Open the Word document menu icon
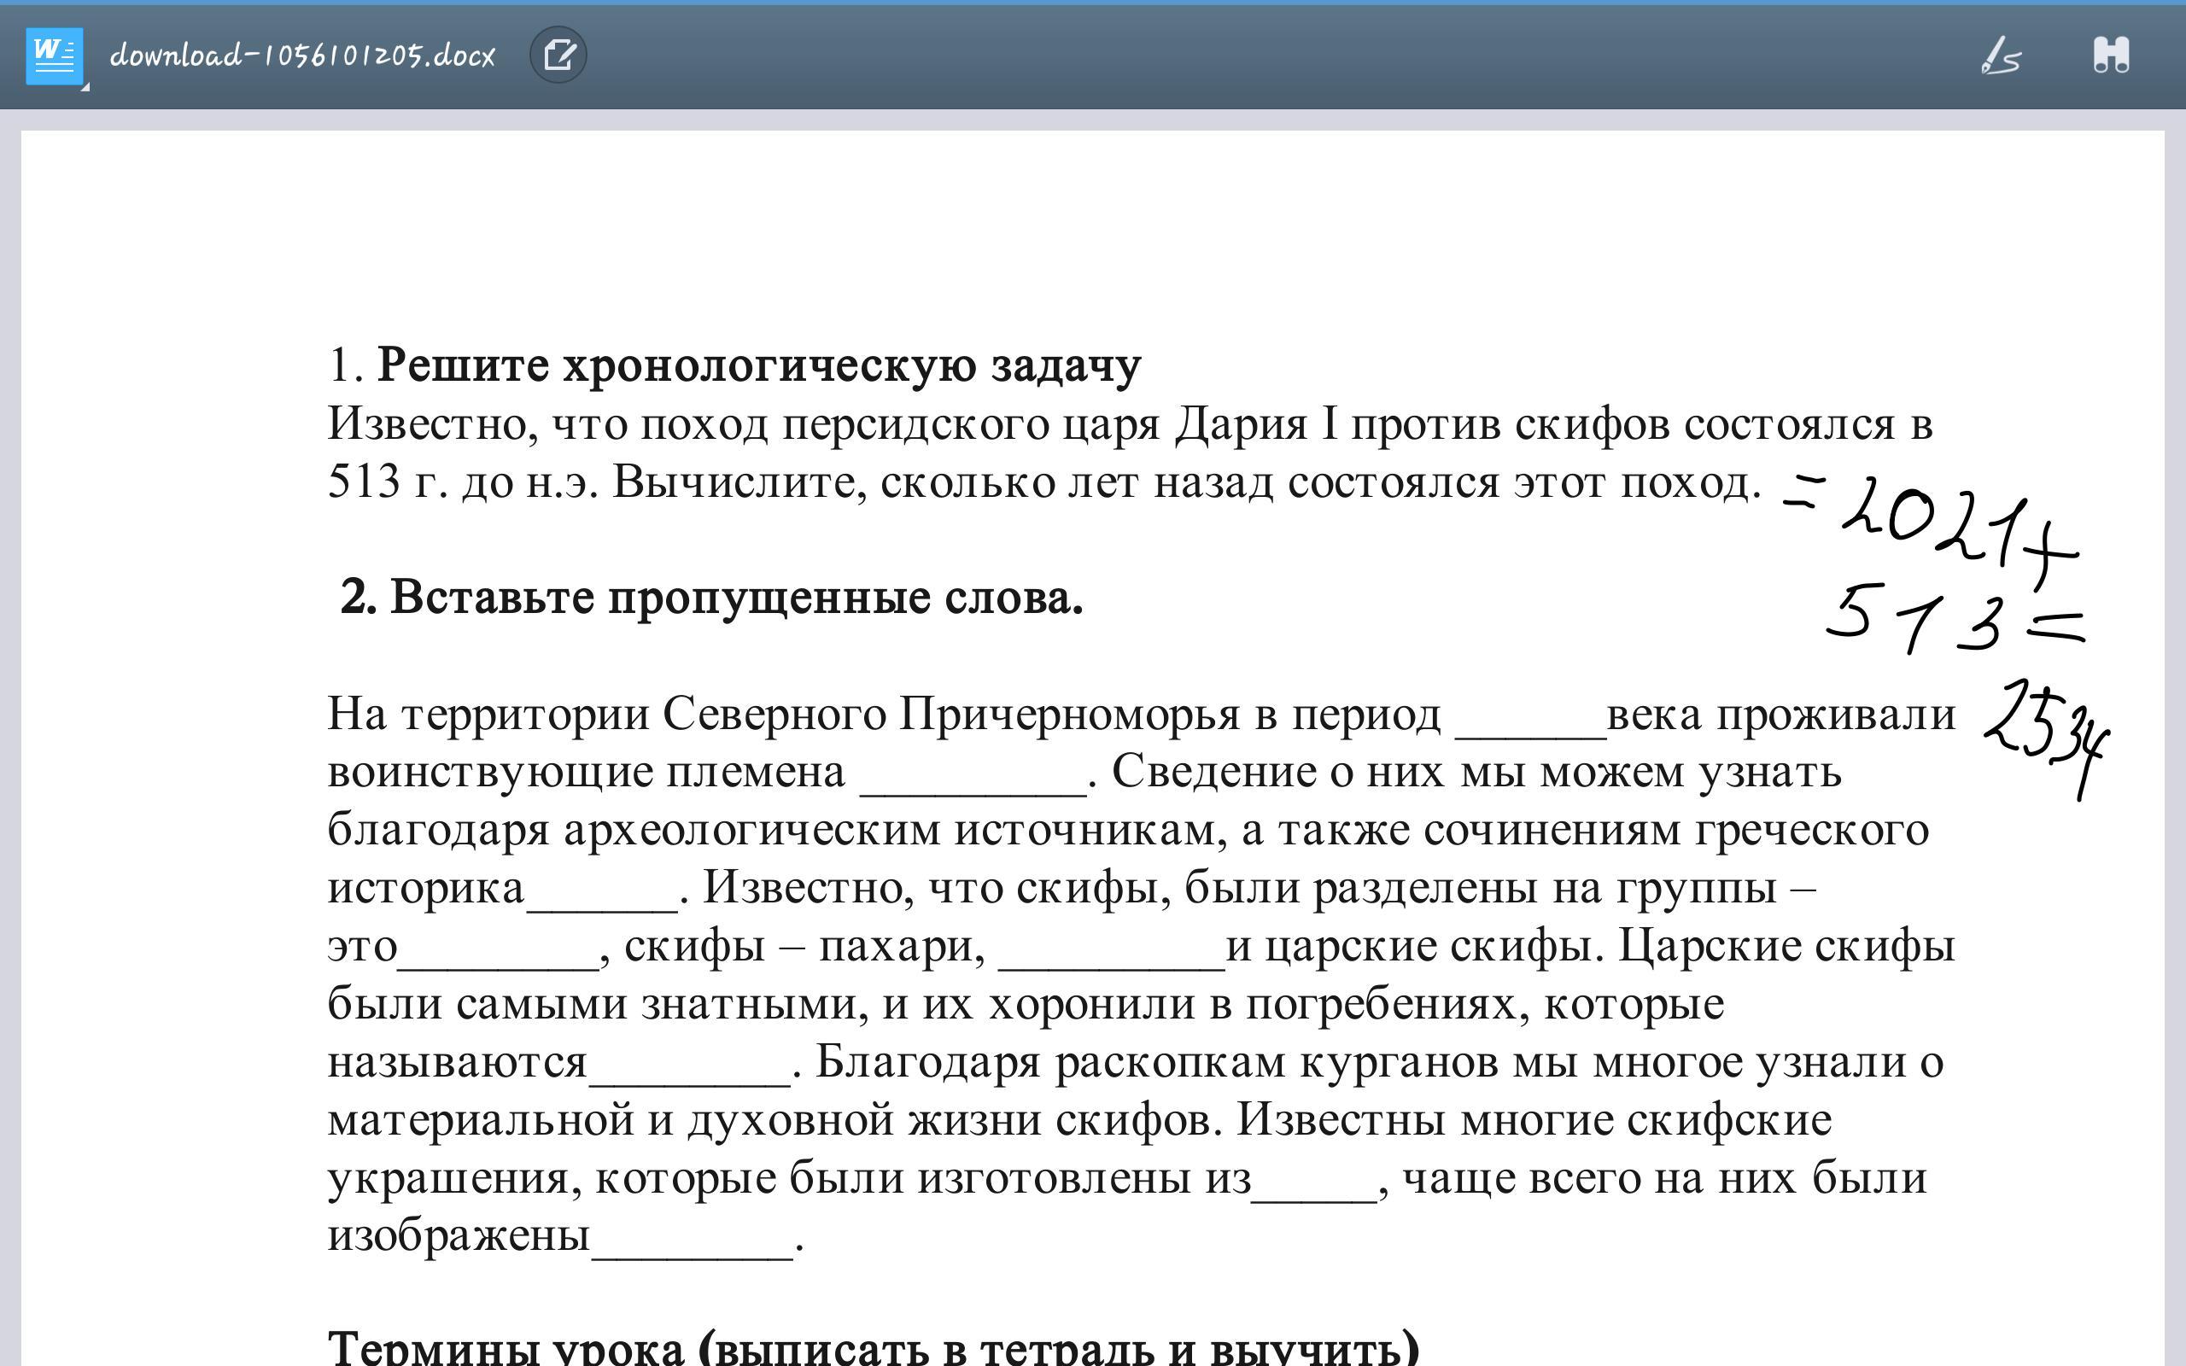This screenshot has width=2186, height=1366. click(x=54, y=55)
